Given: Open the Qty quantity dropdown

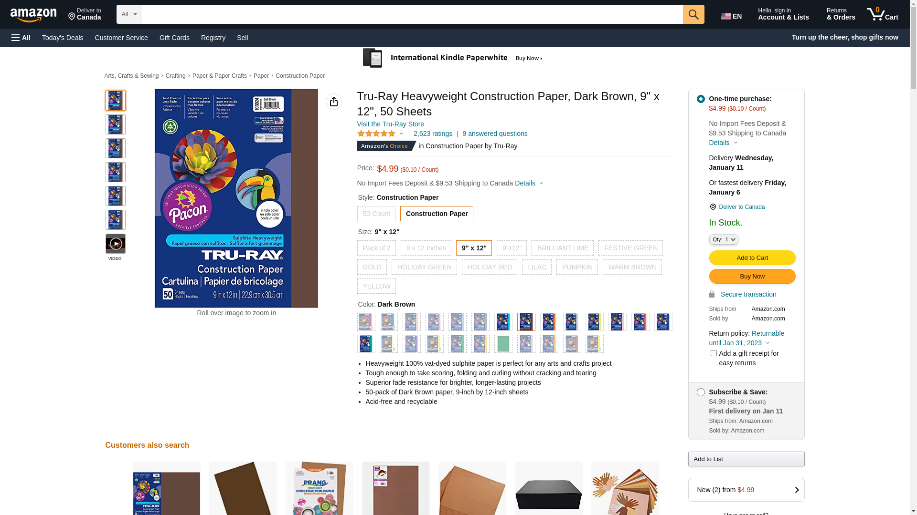Looking at the screenshot, I should (x=724, y=239).
